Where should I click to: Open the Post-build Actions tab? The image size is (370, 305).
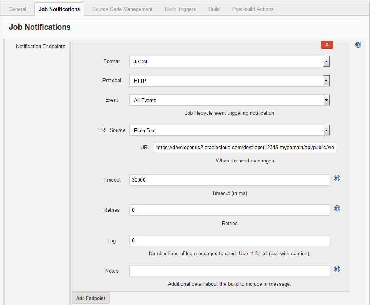pos(253,9)
